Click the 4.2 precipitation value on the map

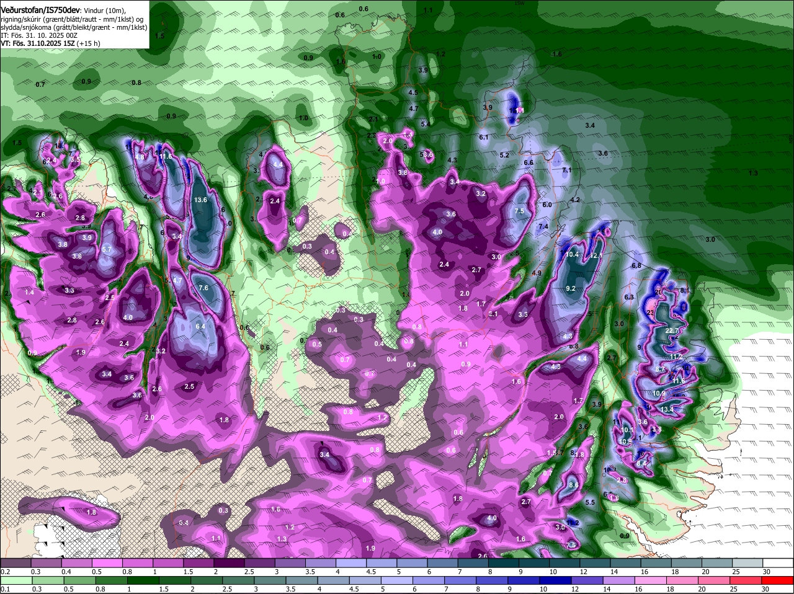(x=575, y=200)
